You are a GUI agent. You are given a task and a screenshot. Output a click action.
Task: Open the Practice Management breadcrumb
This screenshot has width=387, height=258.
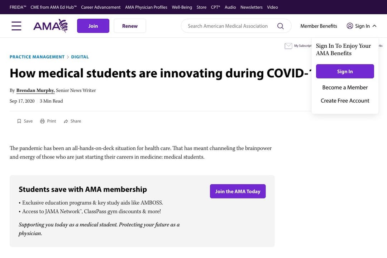tap(37, 57)
